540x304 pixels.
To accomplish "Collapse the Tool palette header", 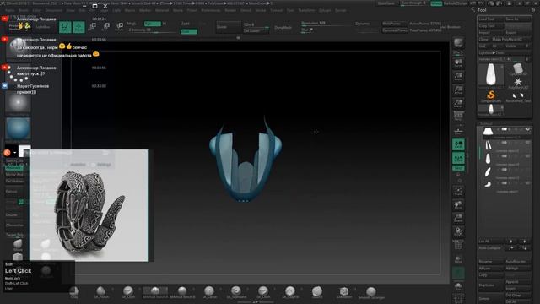I will (482, 10).
